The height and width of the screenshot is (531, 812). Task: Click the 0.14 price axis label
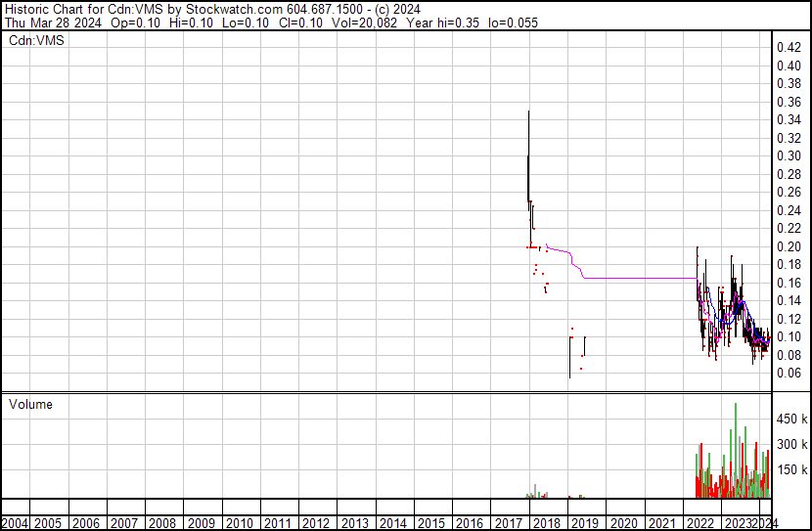pos(789,300)
